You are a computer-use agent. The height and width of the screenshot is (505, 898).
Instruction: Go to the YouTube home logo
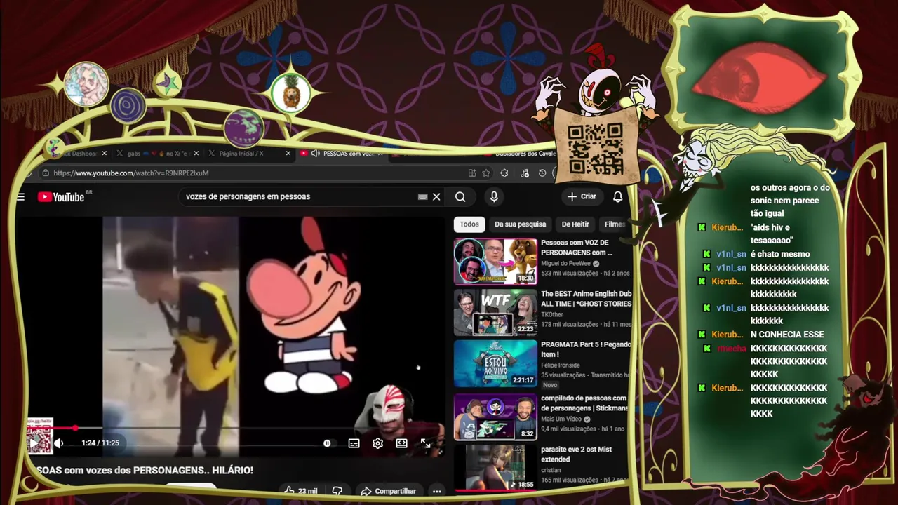pyautogui.click(x=61, y=197)
